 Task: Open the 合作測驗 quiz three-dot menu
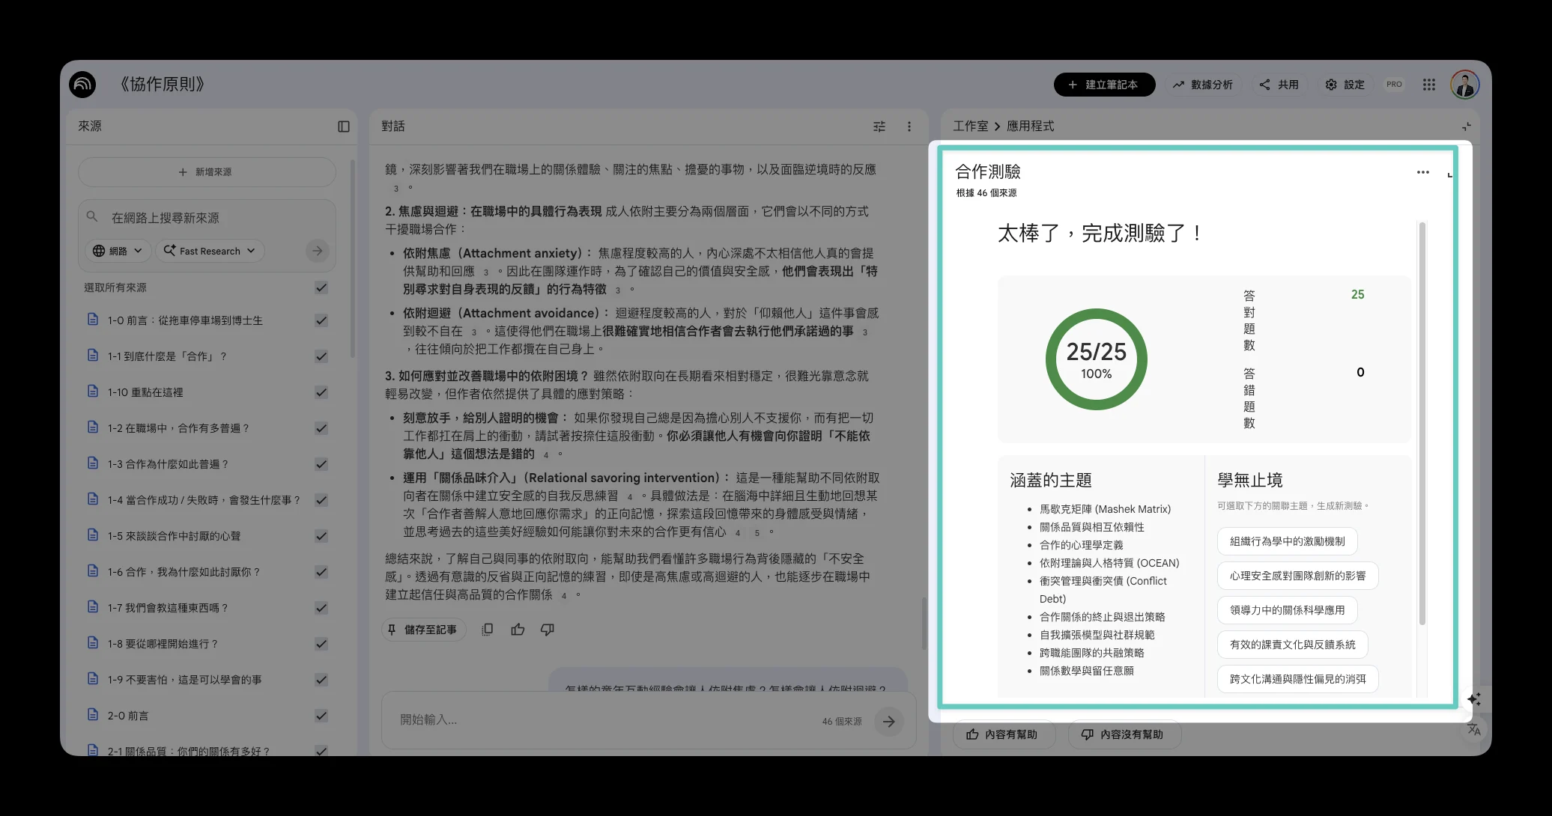pos(1422,172)
